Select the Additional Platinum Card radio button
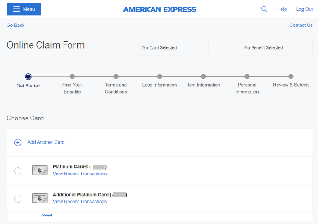Screen dimensions: 318x224 click(18, 199)
